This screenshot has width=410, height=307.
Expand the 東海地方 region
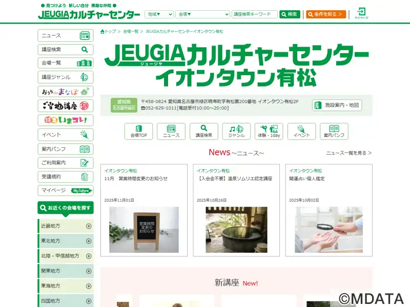(66, 286)
